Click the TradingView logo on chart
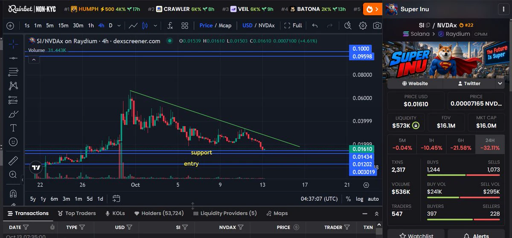 pos(36,168)
